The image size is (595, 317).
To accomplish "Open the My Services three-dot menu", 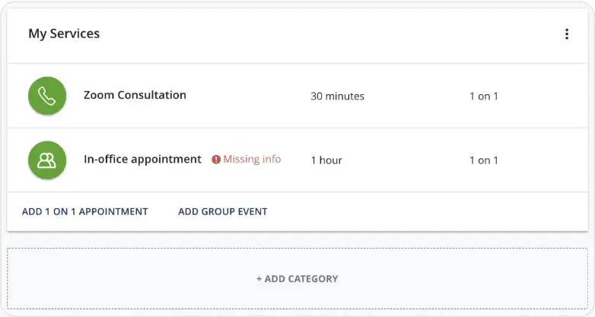I will pos(567,34).
